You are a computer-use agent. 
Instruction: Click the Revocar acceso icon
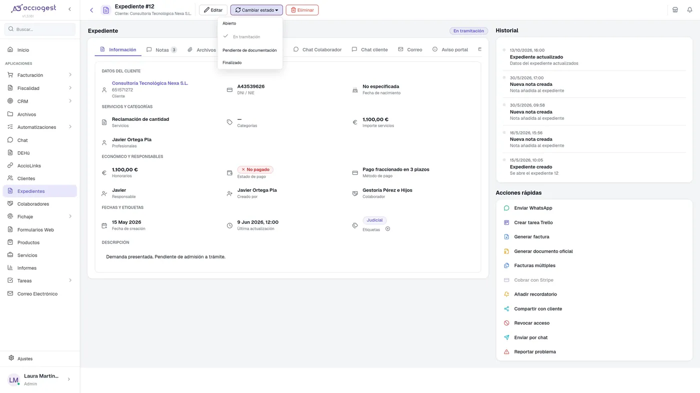pyautogui.click(x=506, y=323)
